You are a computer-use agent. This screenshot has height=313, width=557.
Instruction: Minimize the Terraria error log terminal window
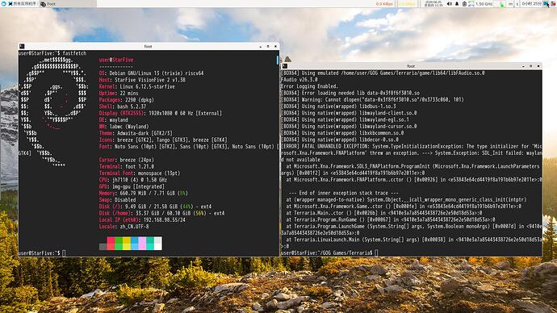[x=523, y=66]
